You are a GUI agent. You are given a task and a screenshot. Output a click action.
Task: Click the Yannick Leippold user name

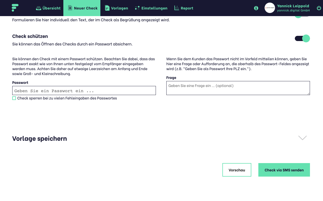[293, 6]
